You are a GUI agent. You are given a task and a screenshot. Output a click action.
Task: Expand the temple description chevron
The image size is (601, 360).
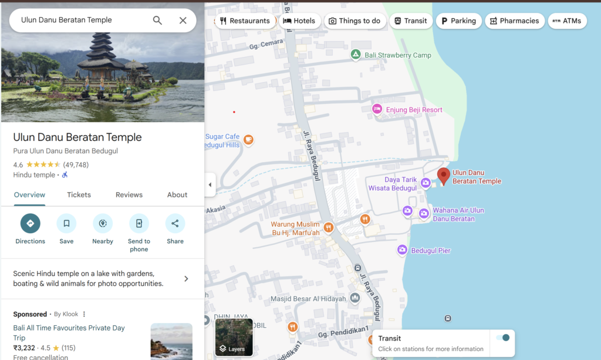tap(186, 278)
